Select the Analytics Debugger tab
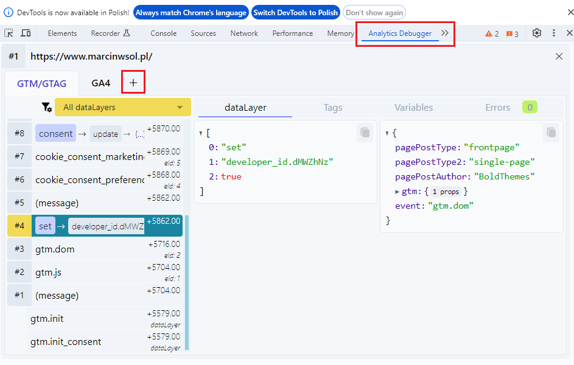Screen dimensions: 574x365 tap(400, 33)
